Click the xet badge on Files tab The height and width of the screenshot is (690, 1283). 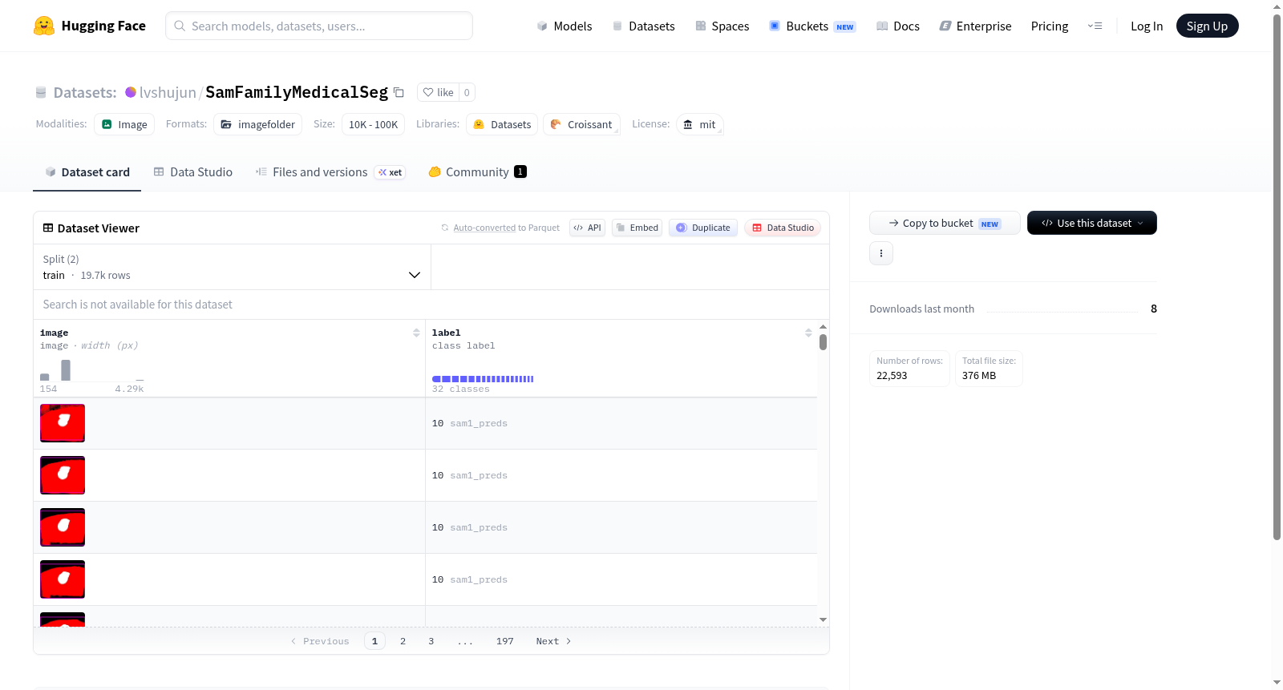tap(390, 172)
